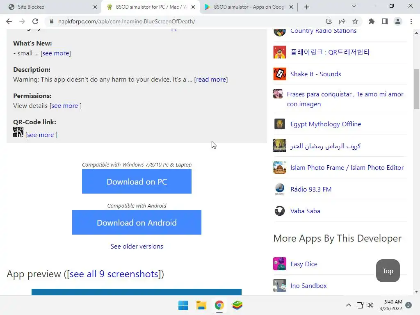This screenshot has height=315, width=420.
Task: Expand the tab search chevron
Action: 354,6
